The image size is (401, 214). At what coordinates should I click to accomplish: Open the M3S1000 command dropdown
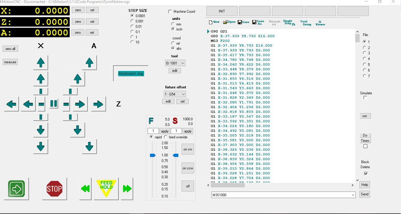pyautogui.click(x=353, y=195)
